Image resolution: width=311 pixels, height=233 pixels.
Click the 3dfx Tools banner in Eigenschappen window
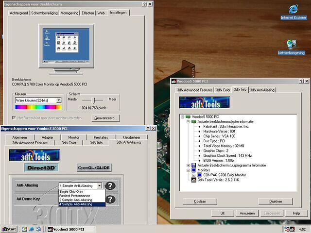[35, 155]
